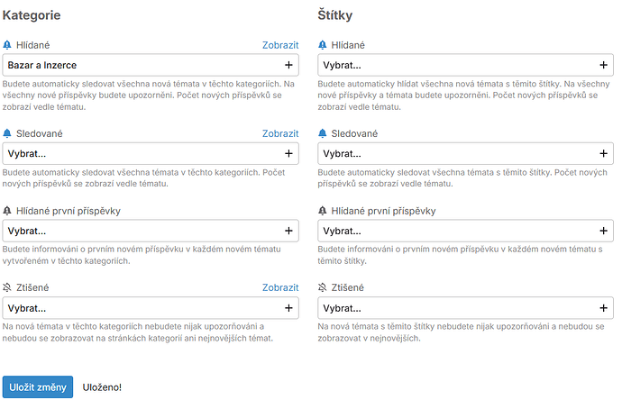Save with the Uložit změny button
622x400 pixels.
(38, 386)
